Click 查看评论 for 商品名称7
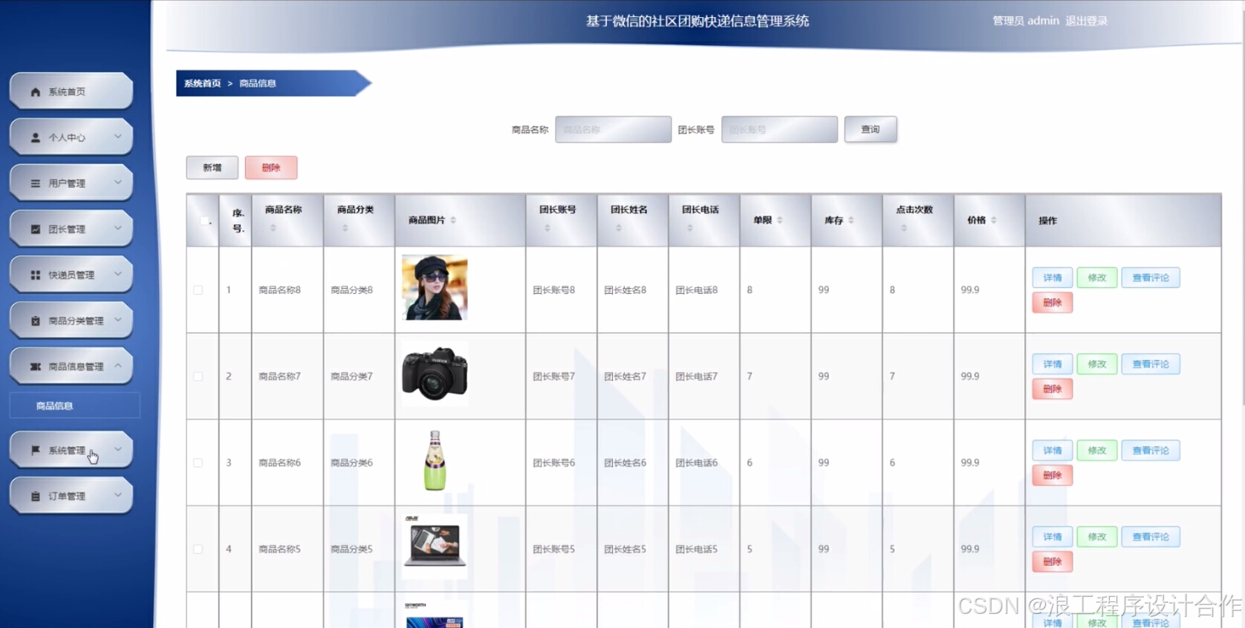This screenshot has width=1245, height=628. click(x=1151, y=364)
